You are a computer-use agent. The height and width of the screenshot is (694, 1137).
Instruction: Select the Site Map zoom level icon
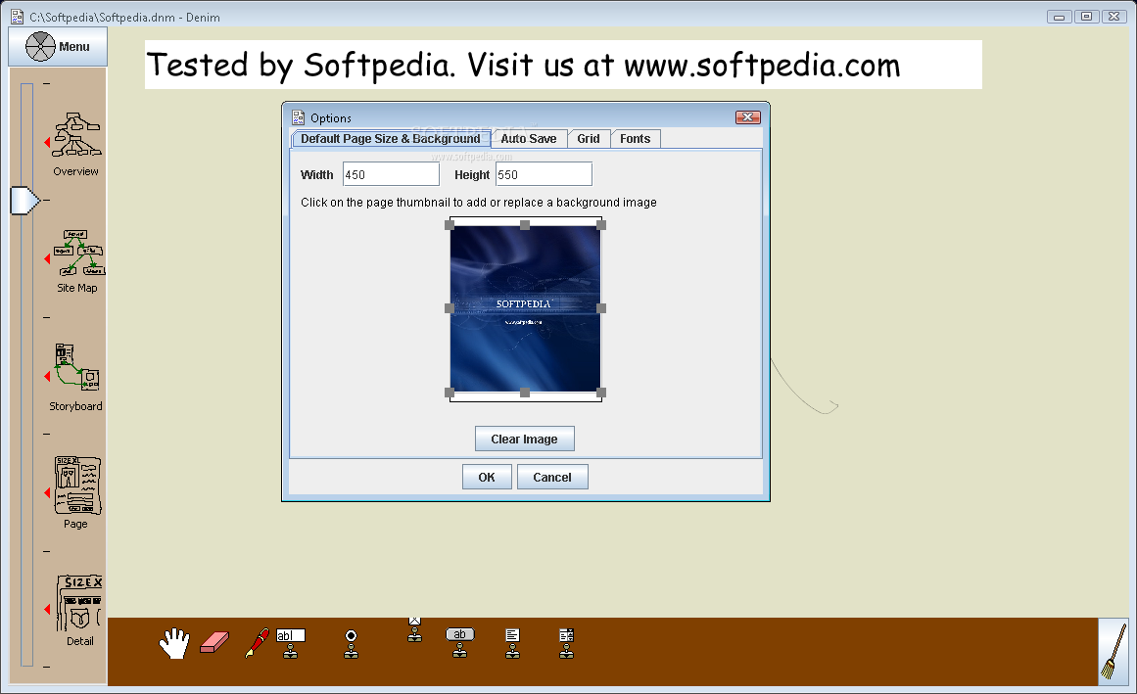79,253
